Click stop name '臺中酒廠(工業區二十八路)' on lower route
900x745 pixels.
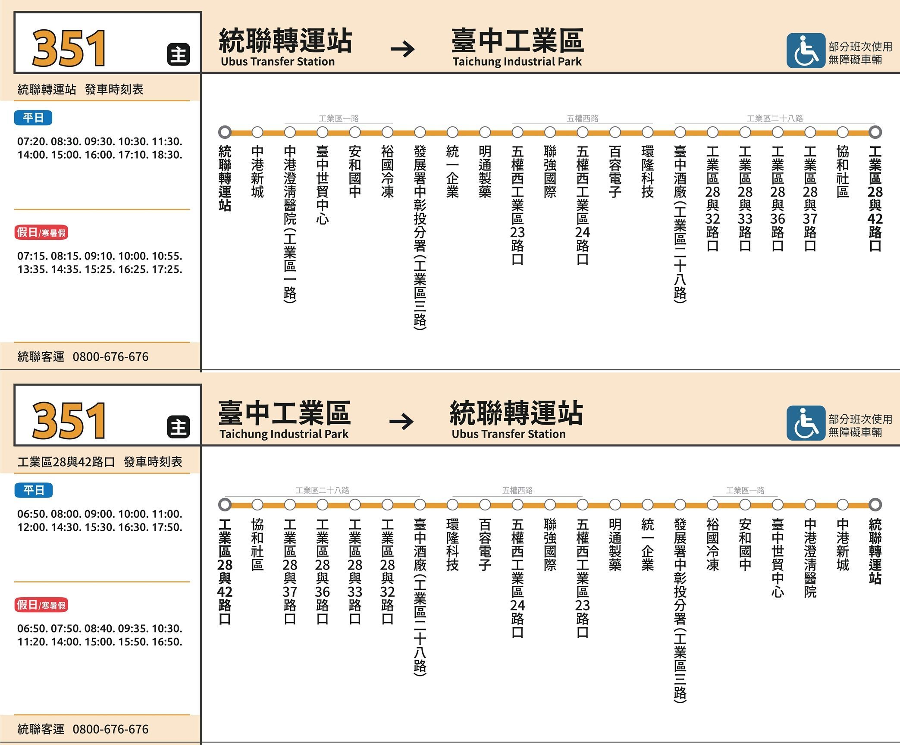pyautogui.click(x=420, y=597)
